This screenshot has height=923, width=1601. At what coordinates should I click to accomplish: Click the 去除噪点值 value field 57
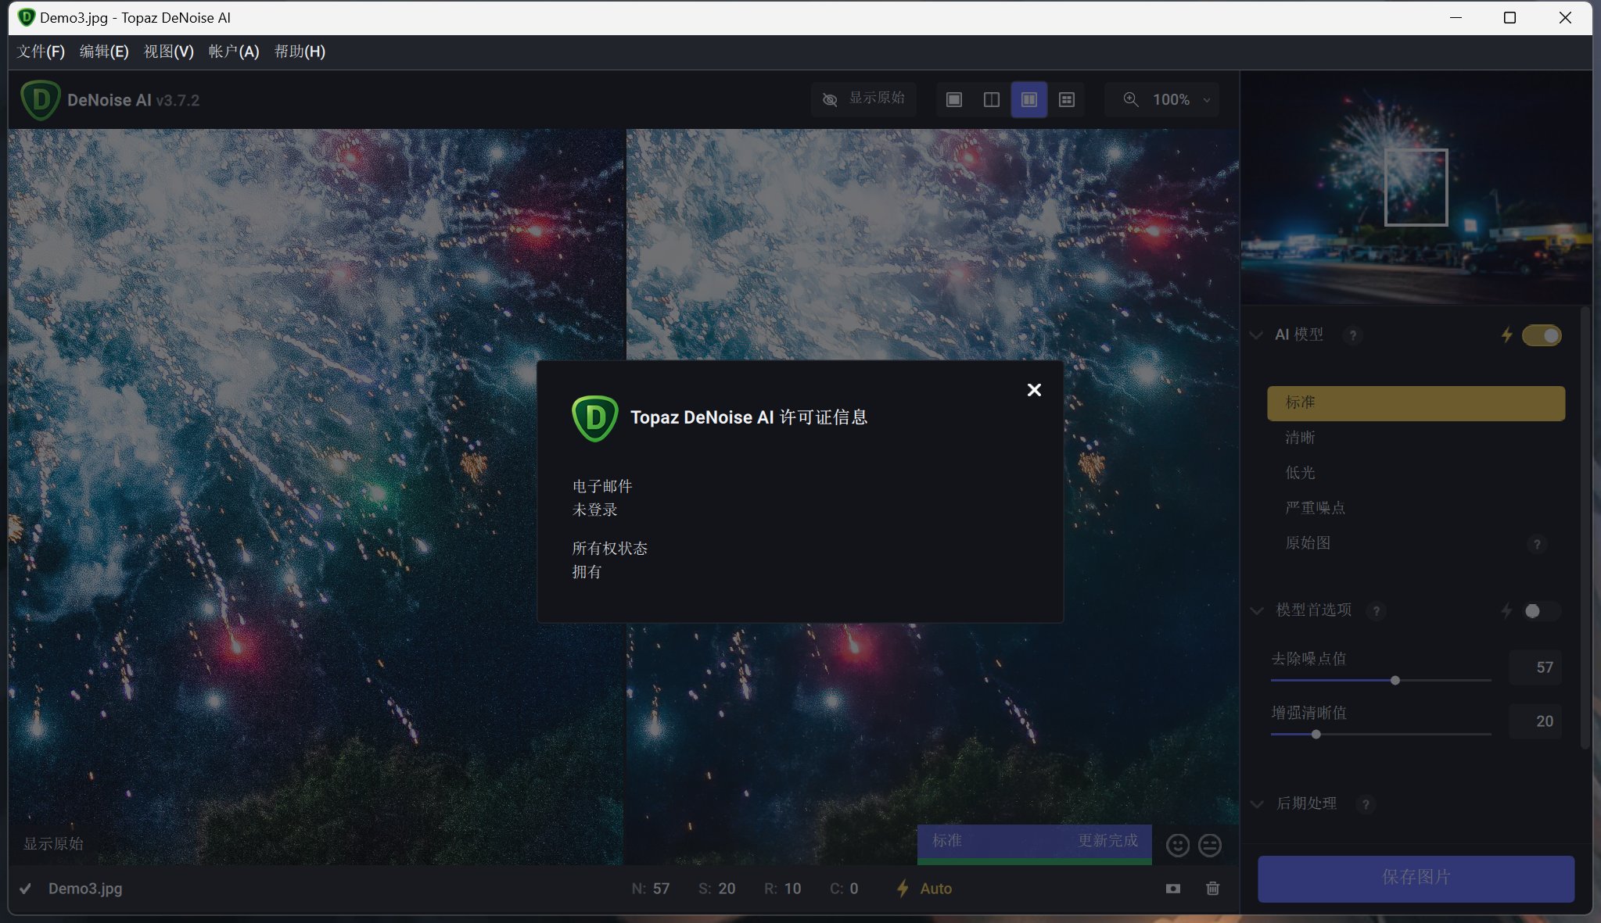pos(1535,667)
